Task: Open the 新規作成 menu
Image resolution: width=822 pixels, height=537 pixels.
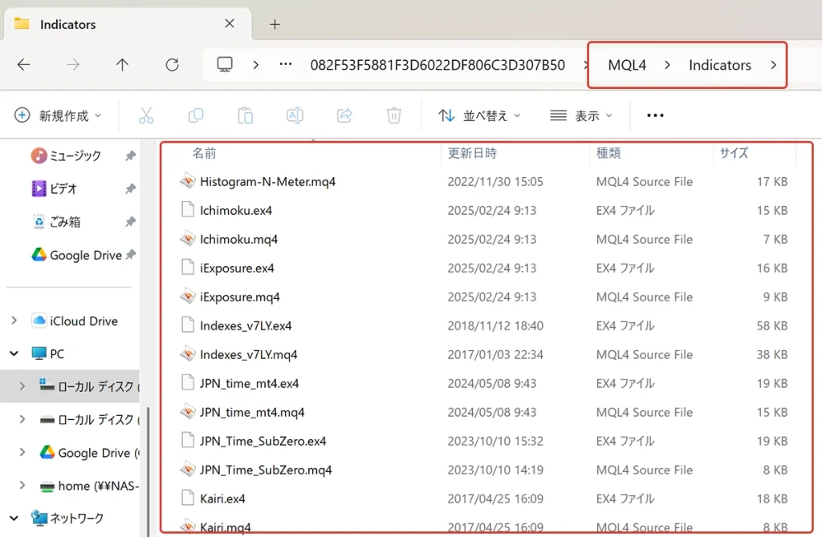Action: click(58, 115)
